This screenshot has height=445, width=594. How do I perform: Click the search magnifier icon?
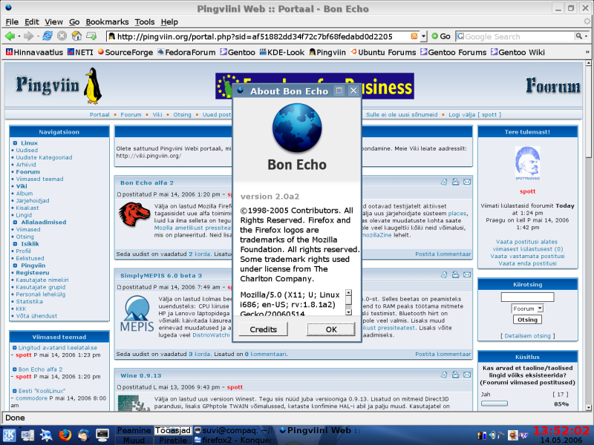[x=579, y=36]
